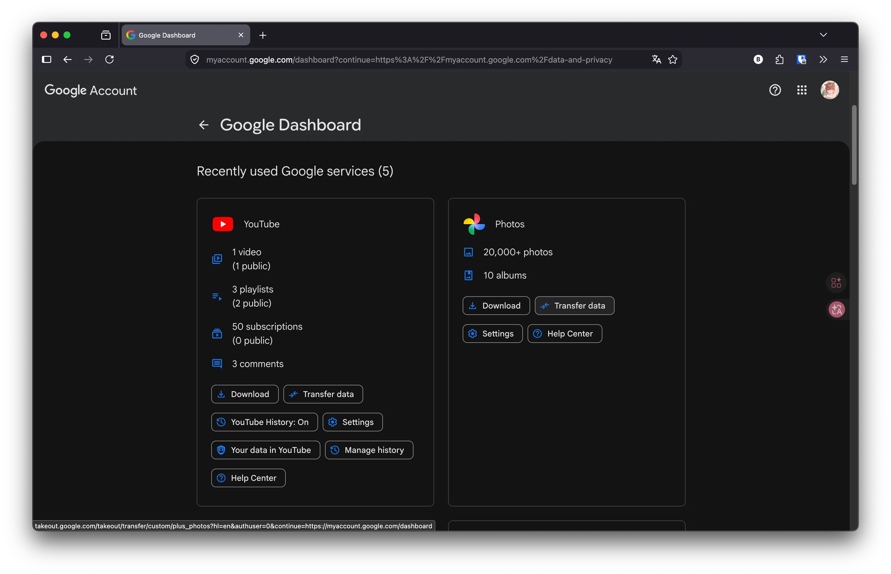Open the site tracking protection shield

(195, 60)
